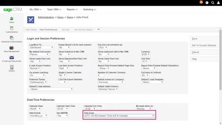Open Empty Recent List dropdown
Screen dimensions: 222x125
point(65,48)
